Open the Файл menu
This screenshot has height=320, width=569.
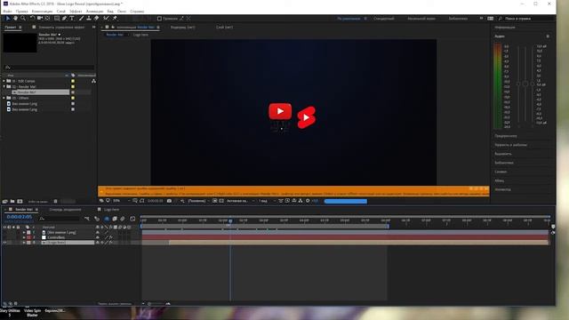click(7, 12)
